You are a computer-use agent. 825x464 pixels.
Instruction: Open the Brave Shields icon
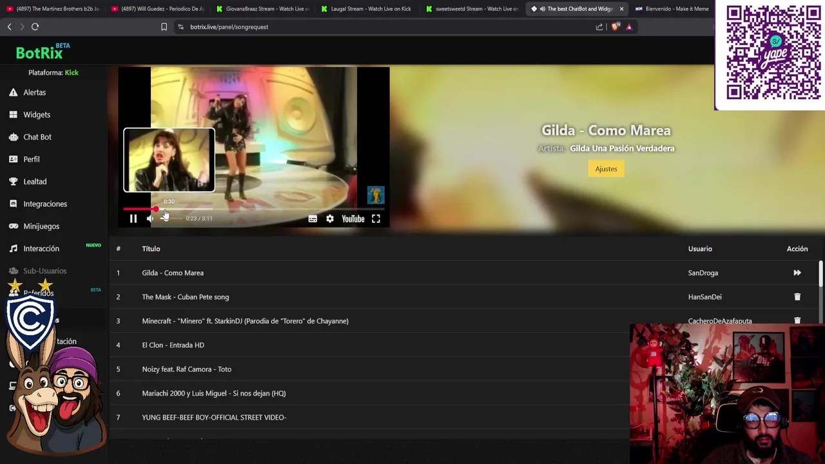[615, 27]
